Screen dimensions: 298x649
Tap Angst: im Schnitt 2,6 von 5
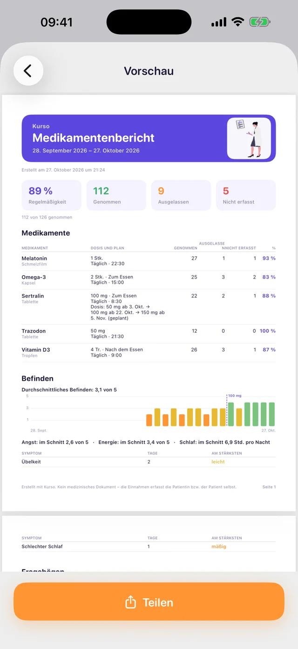(x=55, y=442)
